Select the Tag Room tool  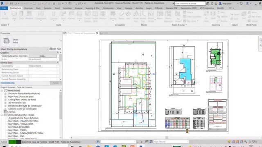click(178, 16)
